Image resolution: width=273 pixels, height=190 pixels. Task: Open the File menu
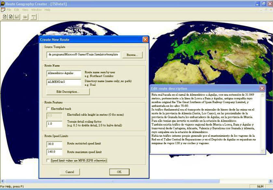pyautogui.click(x=9, y=10)
